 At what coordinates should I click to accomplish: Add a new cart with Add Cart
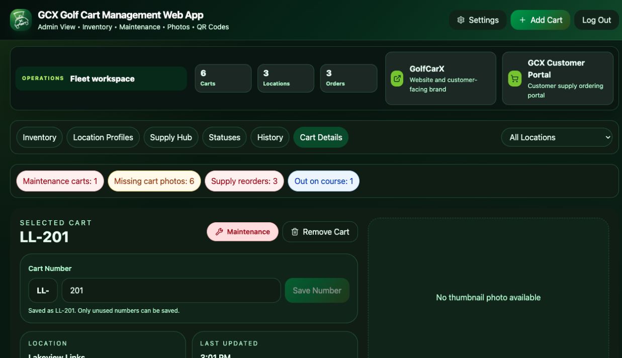[541, 20]
